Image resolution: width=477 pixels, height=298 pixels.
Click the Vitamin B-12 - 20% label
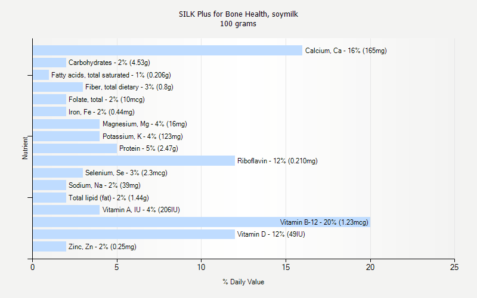pos(324,222)
